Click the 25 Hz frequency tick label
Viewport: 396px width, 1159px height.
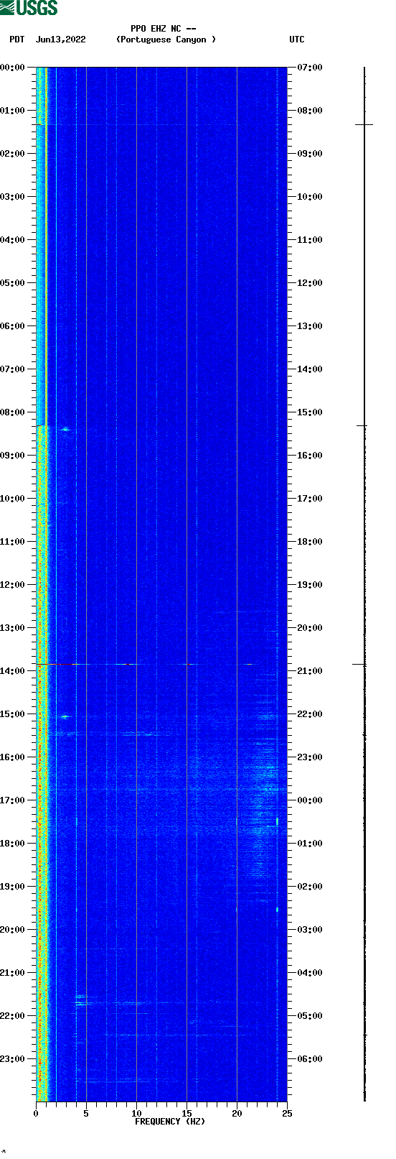pyautogui.click(x=287, y=1114)
